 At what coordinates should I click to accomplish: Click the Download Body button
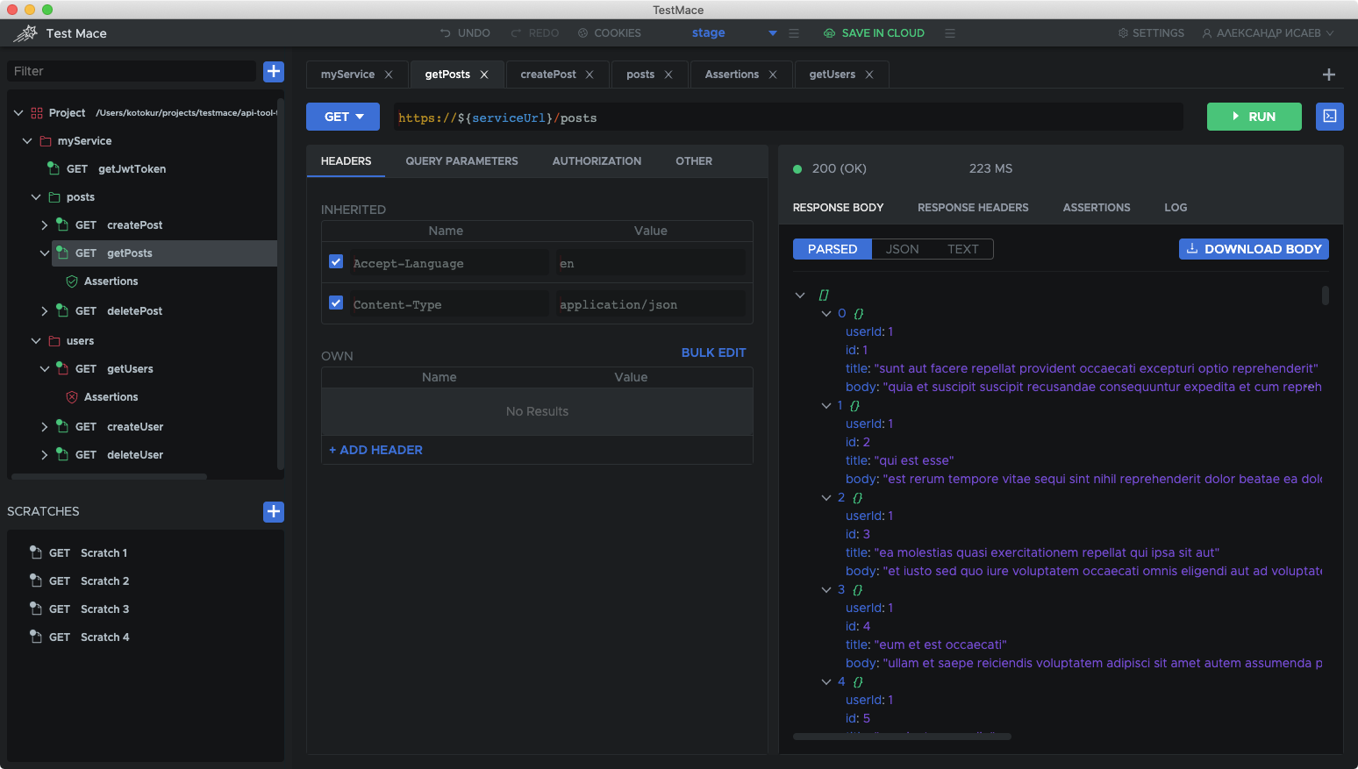1254,249
